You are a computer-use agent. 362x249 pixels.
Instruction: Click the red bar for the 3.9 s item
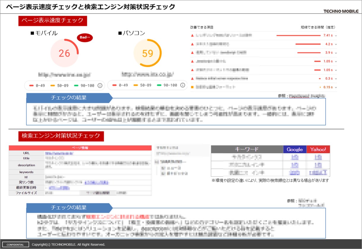309,53
